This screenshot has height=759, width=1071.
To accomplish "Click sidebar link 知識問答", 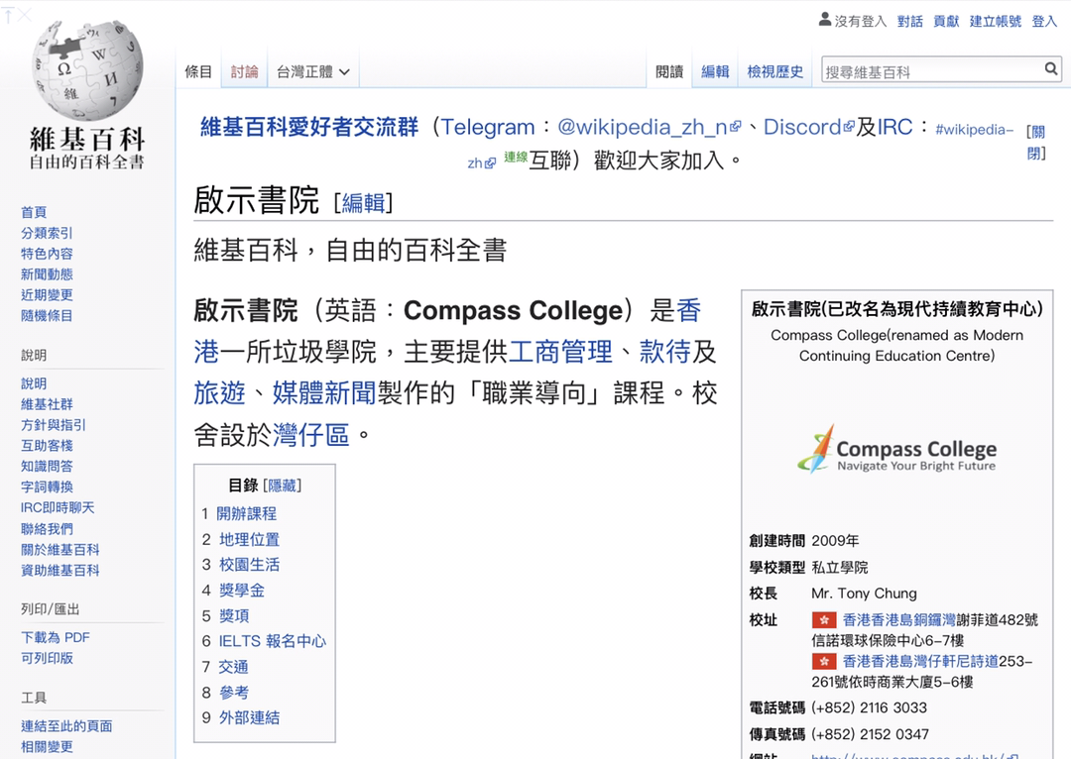I will [47, 466].
